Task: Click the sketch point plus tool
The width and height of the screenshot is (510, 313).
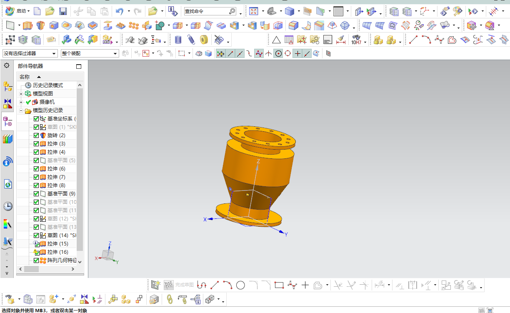Action: click(x=305, y=285)
